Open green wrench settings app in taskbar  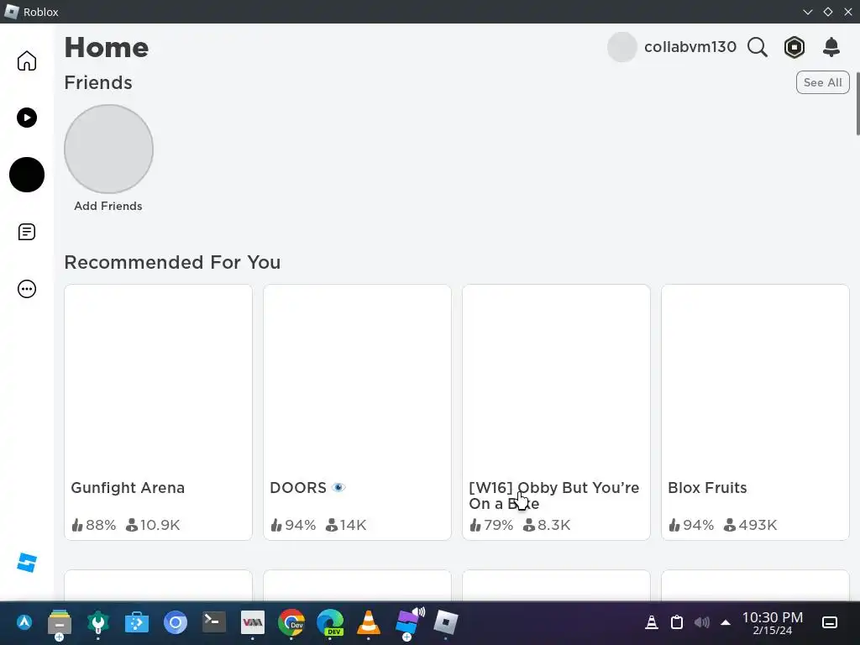coord(98,622)
